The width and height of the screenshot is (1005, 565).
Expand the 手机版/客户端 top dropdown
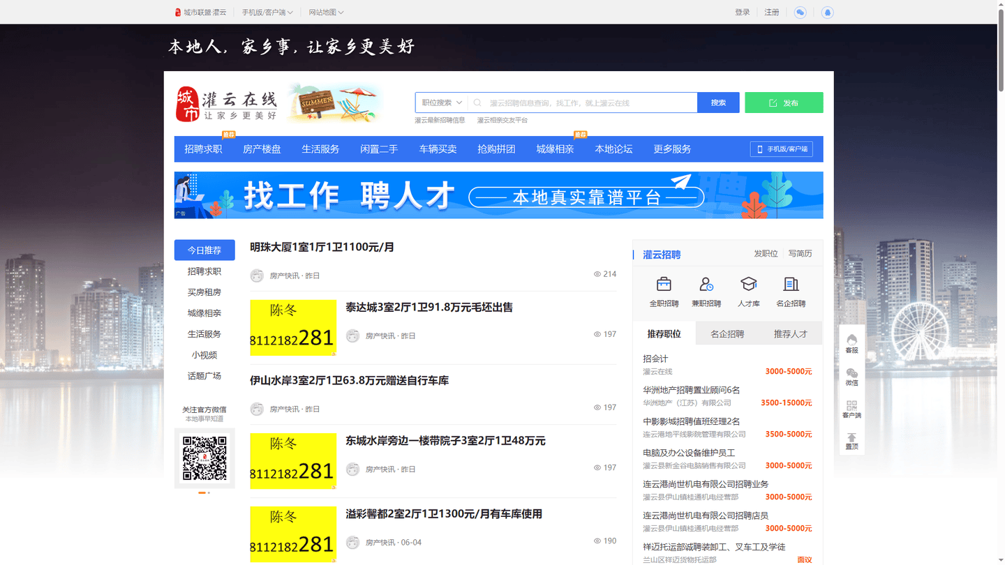click(267, 13)
